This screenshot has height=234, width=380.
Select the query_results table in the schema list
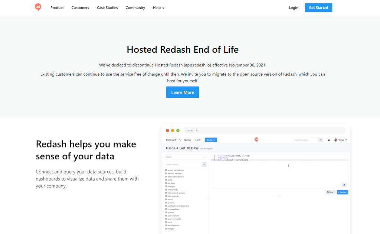(x=173, y=215)
